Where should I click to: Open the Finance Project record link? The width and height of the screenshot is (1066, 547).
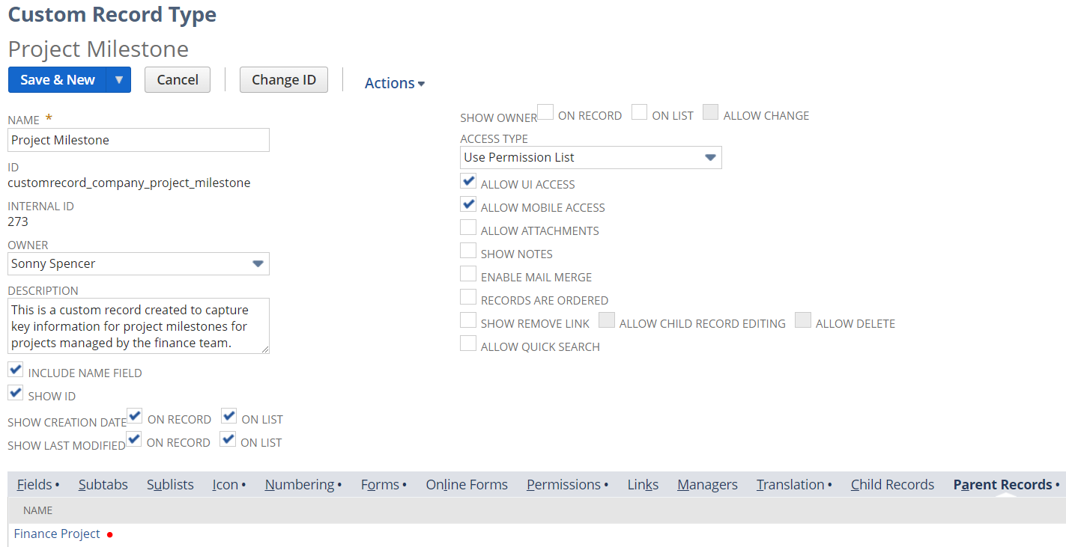click(x=56, y=534)
